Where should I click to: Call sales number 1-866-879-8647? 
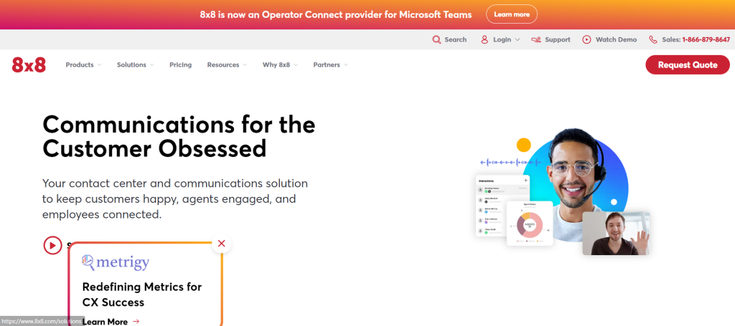tap(706, 39)
